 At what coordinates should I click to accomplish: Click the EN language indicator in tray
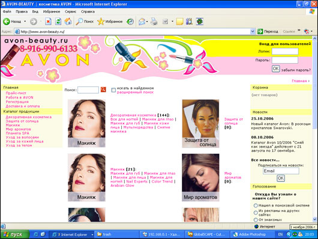280,235
